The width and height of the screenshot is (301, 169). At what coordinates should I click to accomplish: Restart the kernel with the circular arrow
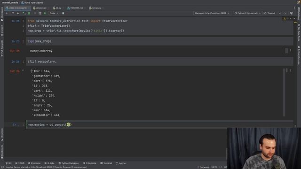pos(40,13)
